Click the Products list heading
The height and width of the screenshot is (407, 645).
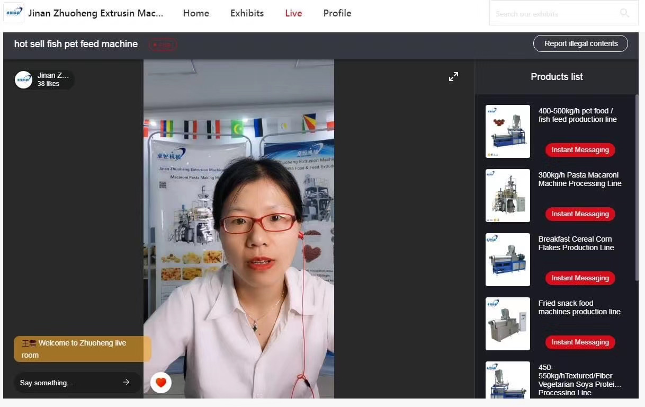coord(557,77)
